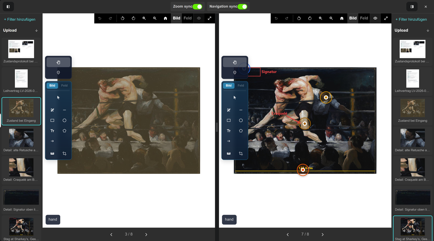Select the crop tool in left viewer palette
The image size is (434, 241).
64,154
